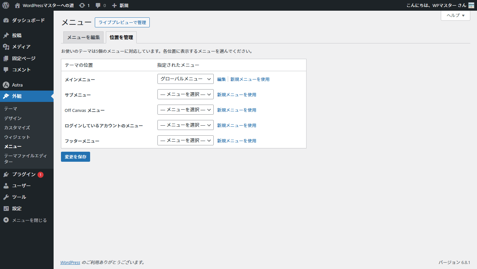Image resolution: width=477 pixels, height=269 pixels.
Task: Click 新規メニューを使用 link for Off Canvas メニュー
Action: tap(236, 110)
